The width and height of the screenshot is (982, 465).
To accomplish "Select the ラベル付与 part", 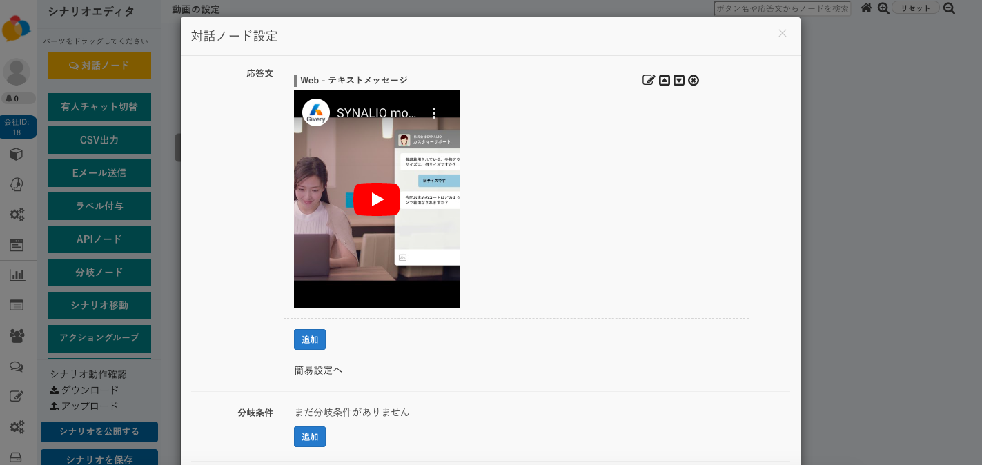I will [99, 206].
